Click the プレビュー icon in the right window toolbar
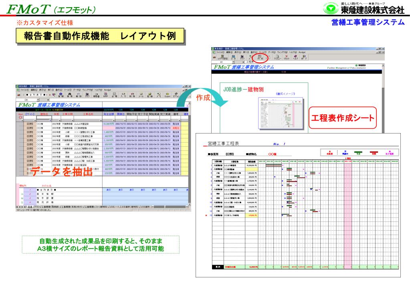410x283 pixels. click(277, 58)
